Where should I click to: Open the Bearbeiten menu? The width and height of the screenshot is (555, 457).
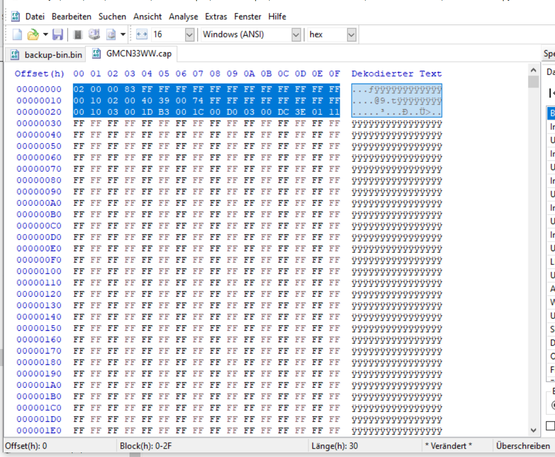pyautogui.click(x=72, y=16)
